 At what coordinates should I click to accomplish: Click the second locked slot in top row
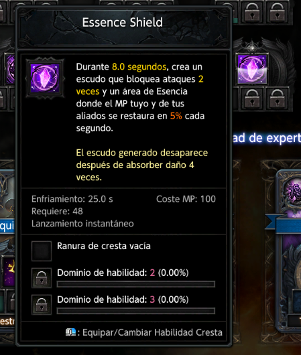(x=252, y=12)
